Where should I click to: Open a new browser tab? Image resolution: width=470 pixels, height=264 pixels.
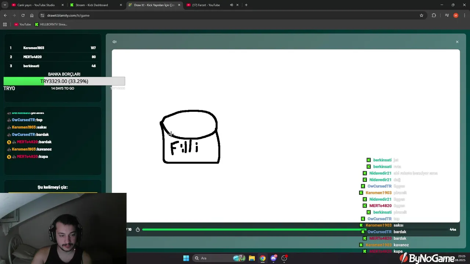tap(246, 5)
